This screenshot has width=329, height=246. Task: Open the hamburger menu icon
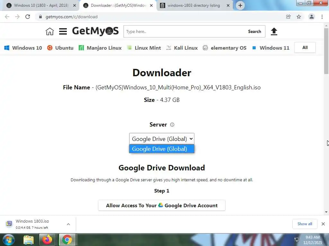(63, 31)
